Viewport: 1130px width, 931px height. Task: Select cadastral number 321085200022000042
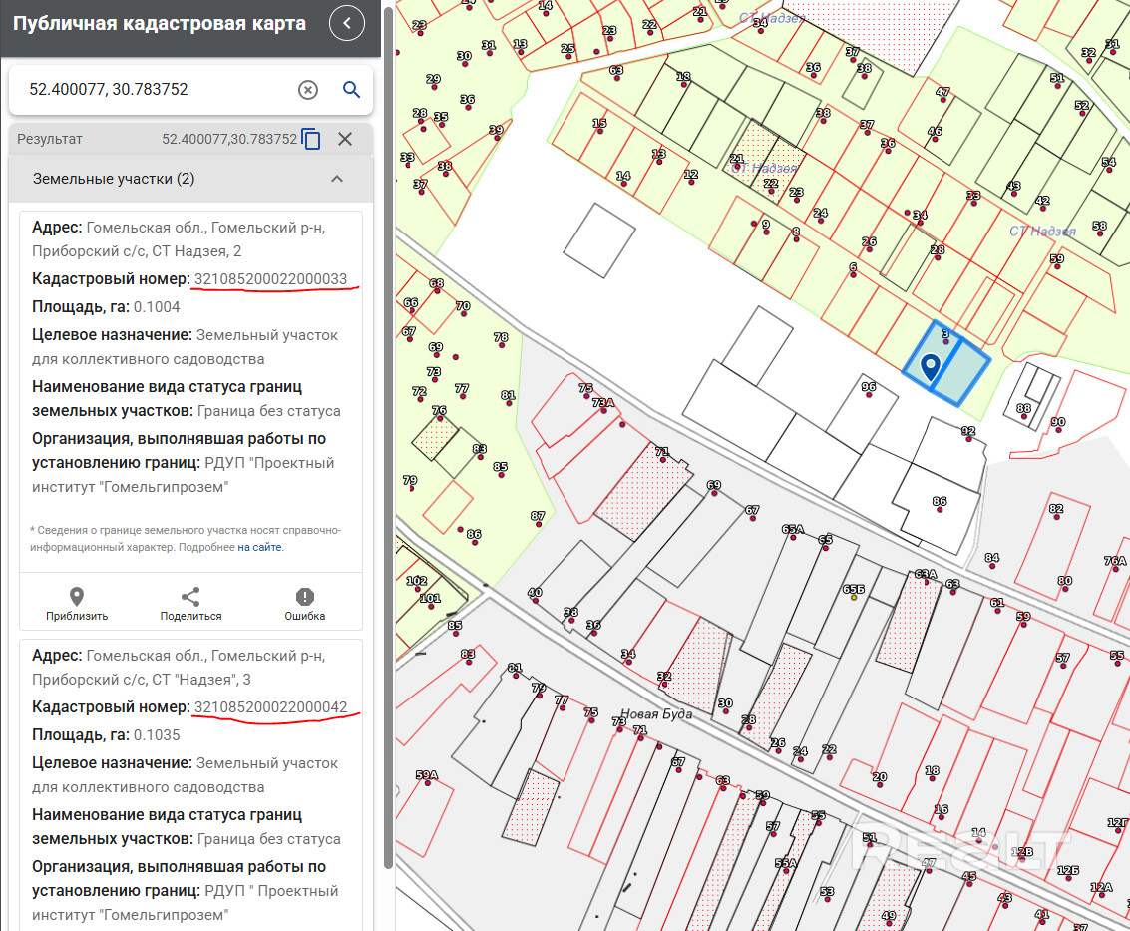[x=270, y=707]
